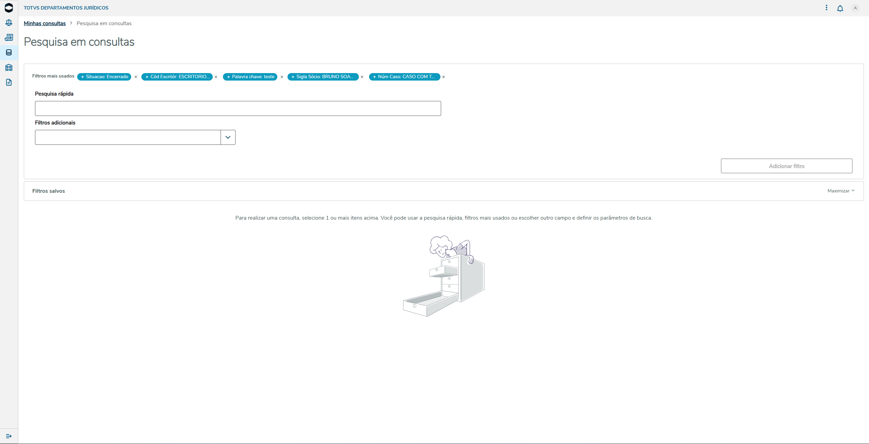
Task: Open the building sidebar icon
Action: tap(9, 67)
